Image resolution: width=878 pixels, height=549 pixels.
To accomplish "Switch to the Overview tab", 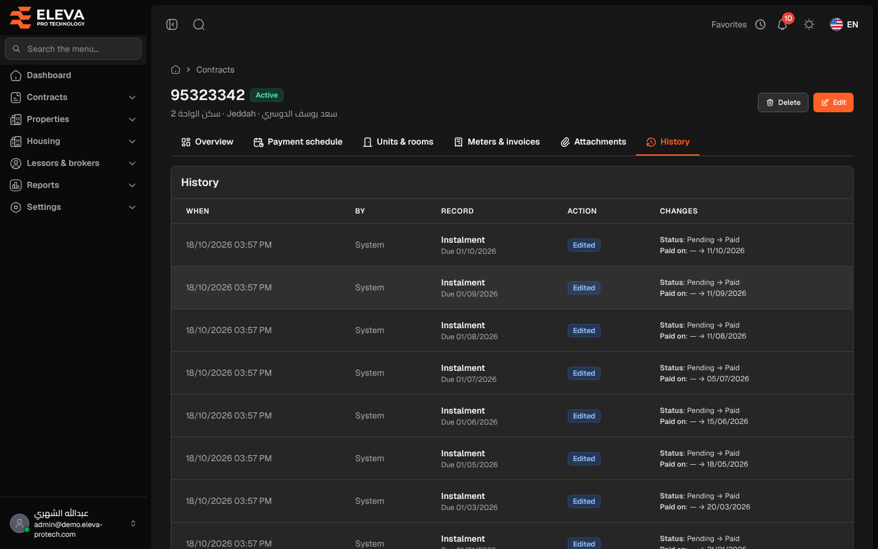I will point(207,142).
